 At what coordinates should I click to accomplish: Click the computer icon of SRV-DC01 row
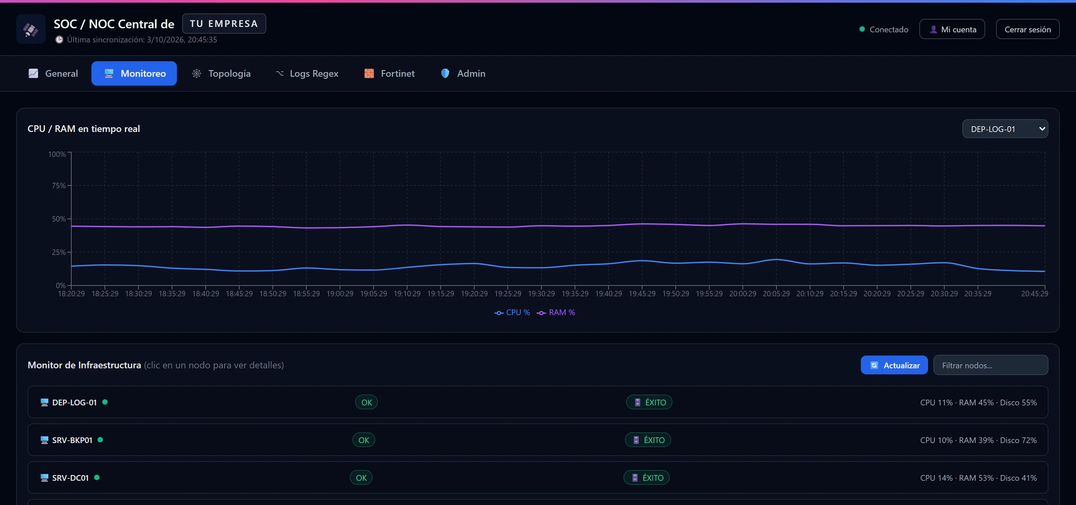point(44,478)
